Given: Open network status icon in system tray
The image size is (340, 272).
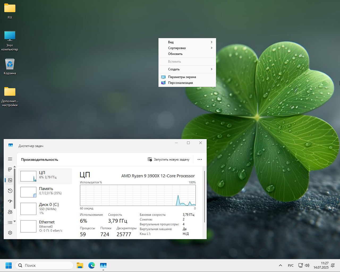Looking at the screenshot, I should [x=301, y=265].
